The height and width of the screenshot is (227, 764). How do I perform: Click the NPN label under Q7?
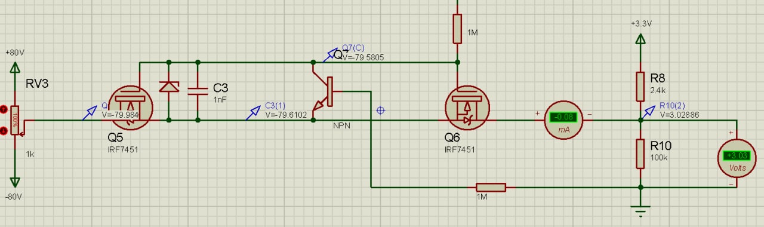pyautogui.click(x=341, y=126)
